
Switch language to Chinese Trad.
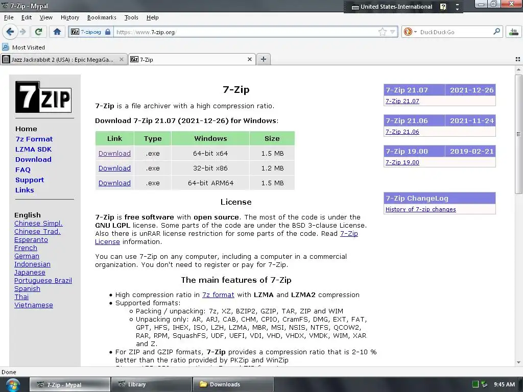coord(37,231)
